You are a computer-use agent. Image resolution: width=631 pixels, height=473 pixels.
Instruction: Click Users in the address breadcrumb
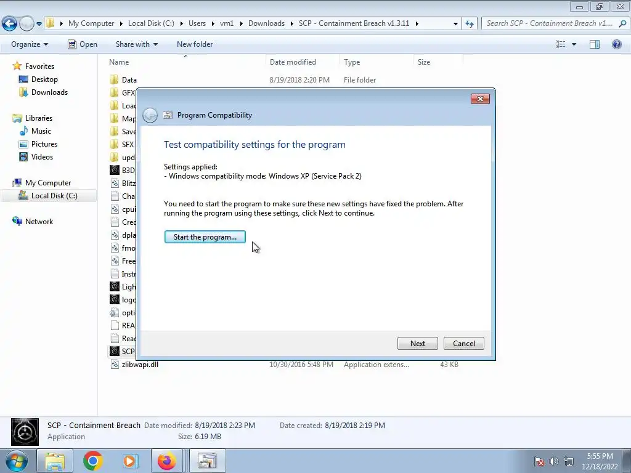click(x=197, y=23)
